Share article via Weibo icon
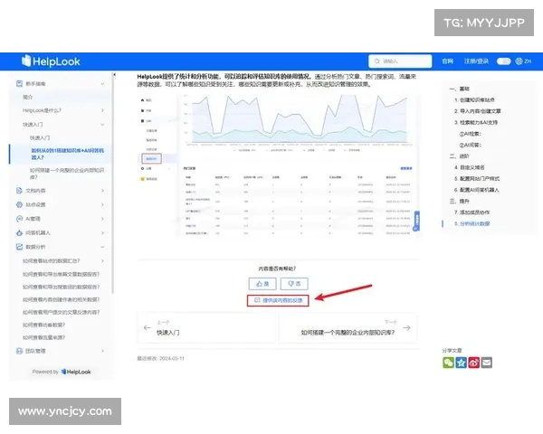The width and height of the screenshot is (543, 434). (473, 363)
